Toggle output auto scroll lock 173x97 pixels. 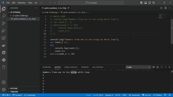point(158,67)
